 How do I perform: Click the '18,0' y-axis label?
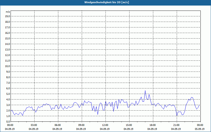click(8, 22)
